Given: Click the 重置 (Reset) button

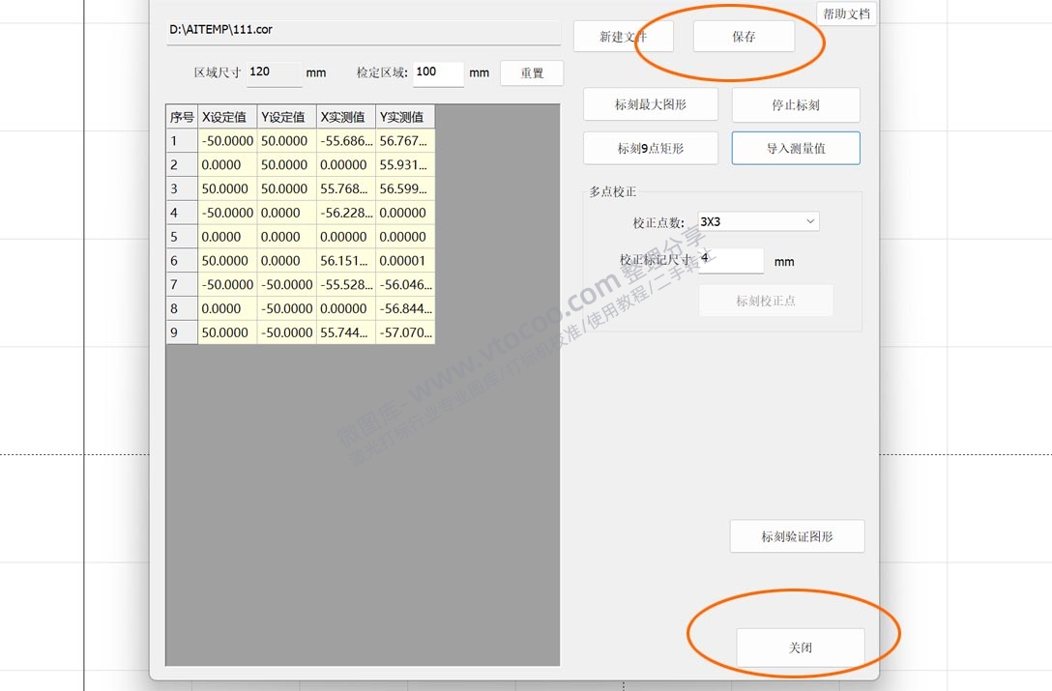Looking at the screenshot, I should [x=531, y=72].
